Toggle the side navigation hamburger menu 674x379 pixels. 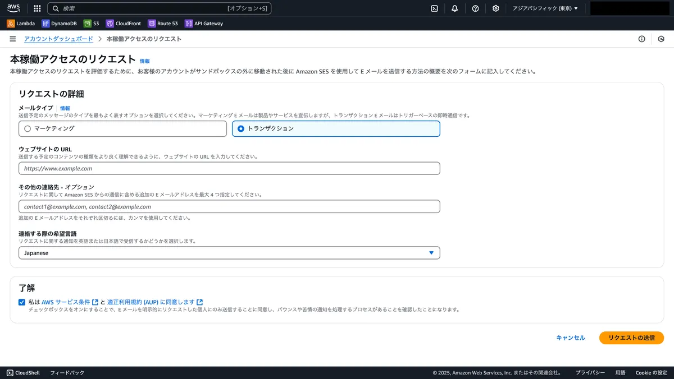pos(12,39)
